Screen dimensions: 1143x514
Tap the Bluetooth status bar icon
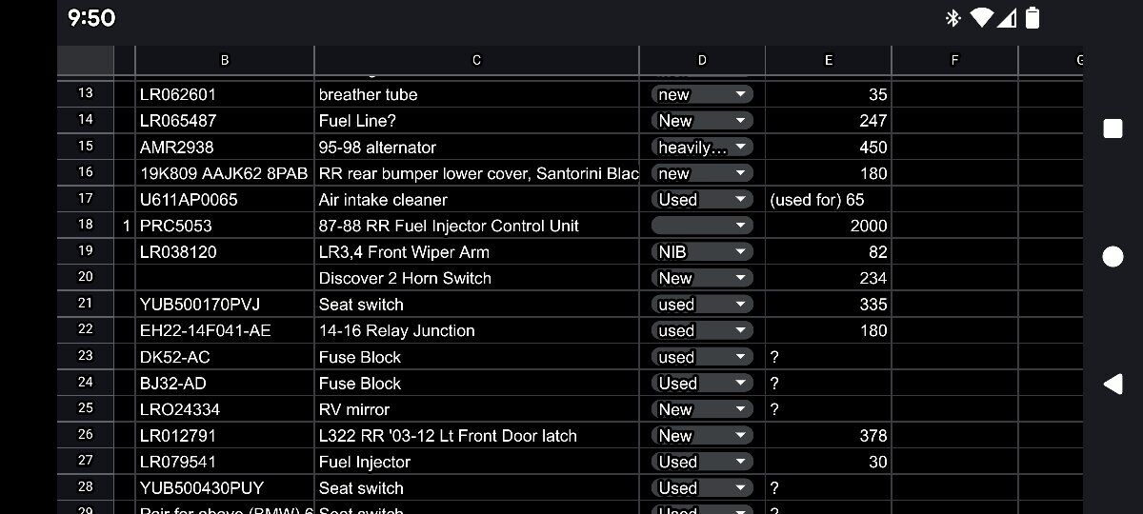(x=952, y=18)
